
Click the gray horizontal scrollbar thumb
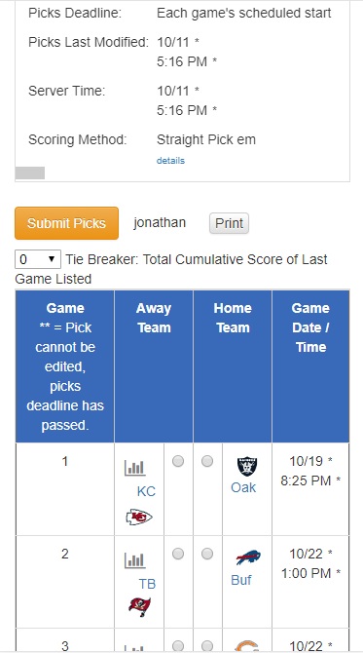pos(30,173)
